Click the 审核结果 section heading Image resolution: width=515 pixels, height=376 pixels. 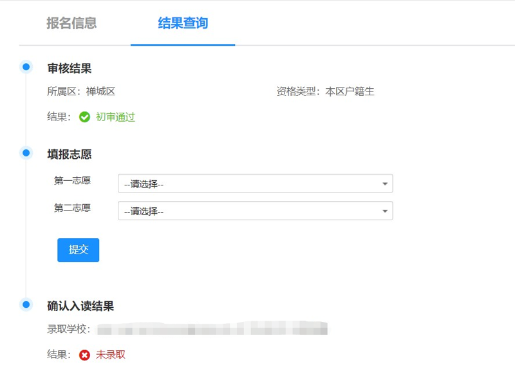click(x=70, y=68)
